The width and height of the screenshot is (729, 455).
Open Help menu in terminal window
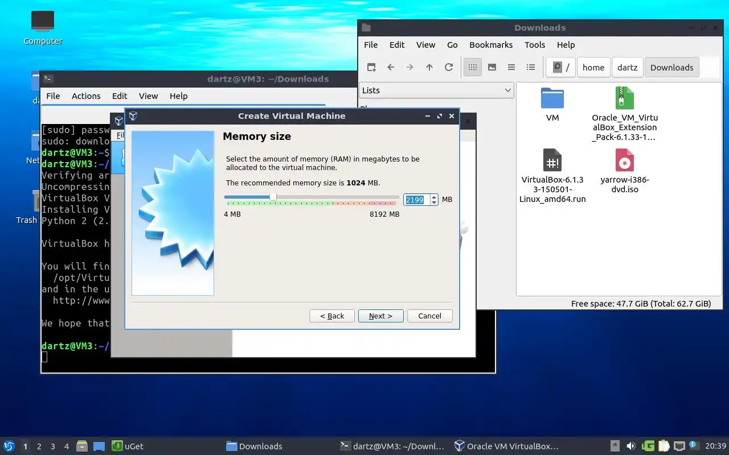[x=178, y=96]
